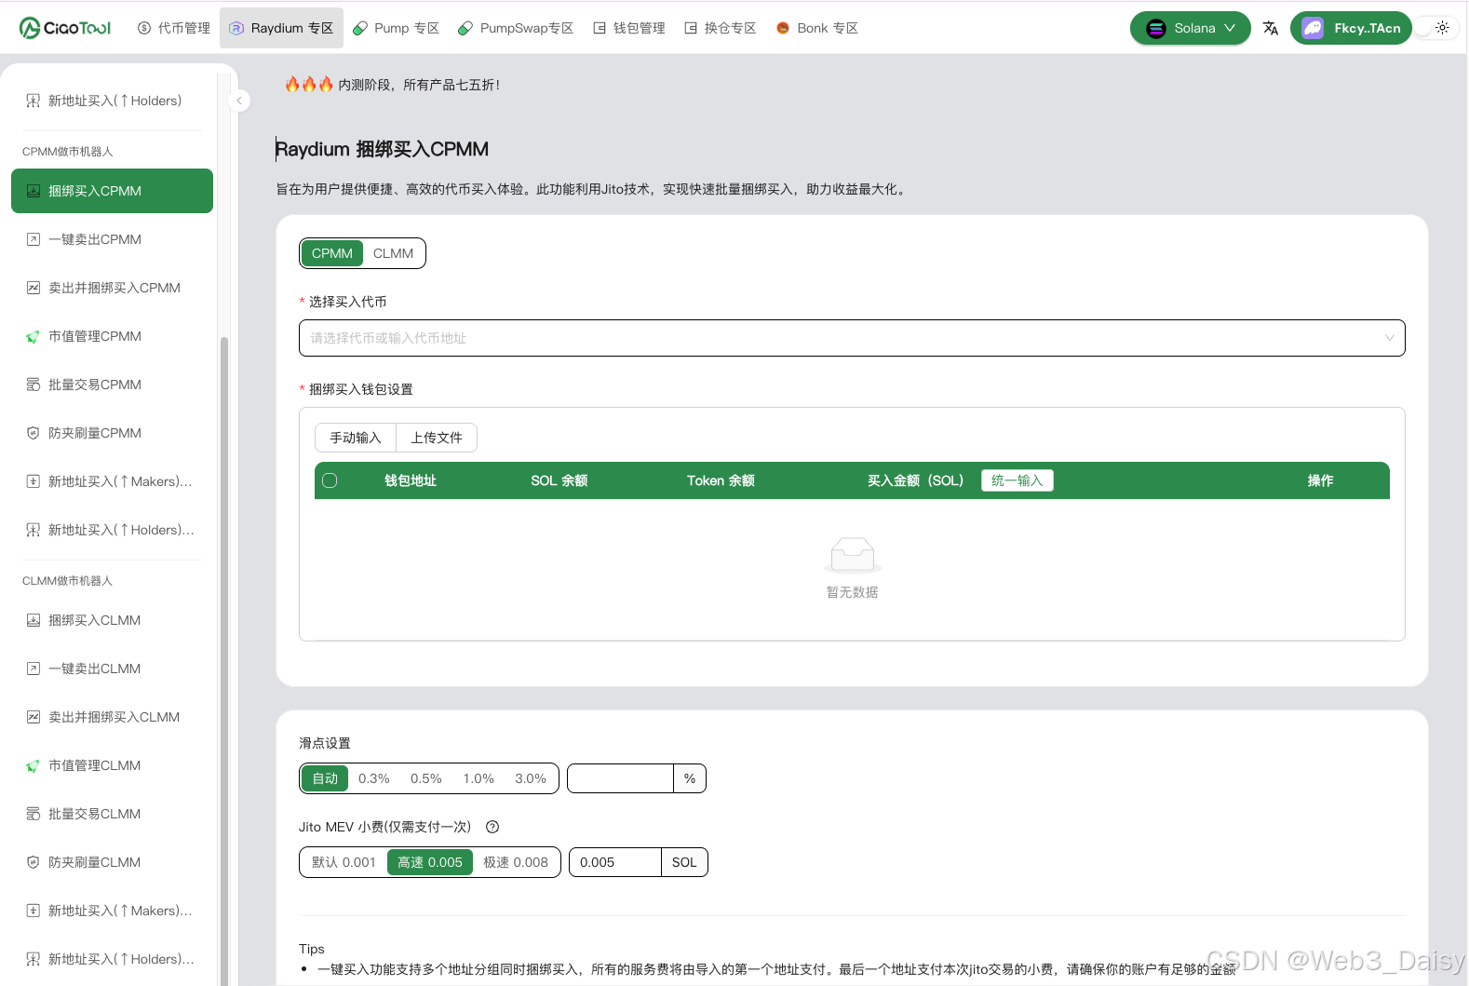The image size is (1469, 986).
Task: Select 极速 0.008 Jito tip option
Action: (516, 862)
